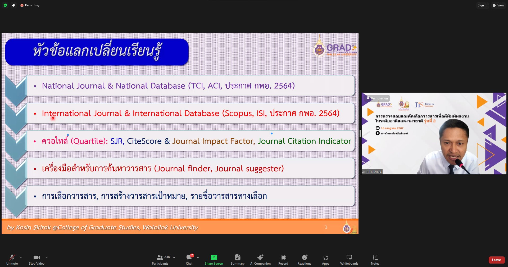The height and width of the screenshot is (267, 508).
Task: Open the Notes panel
Action: pos(375,260)
